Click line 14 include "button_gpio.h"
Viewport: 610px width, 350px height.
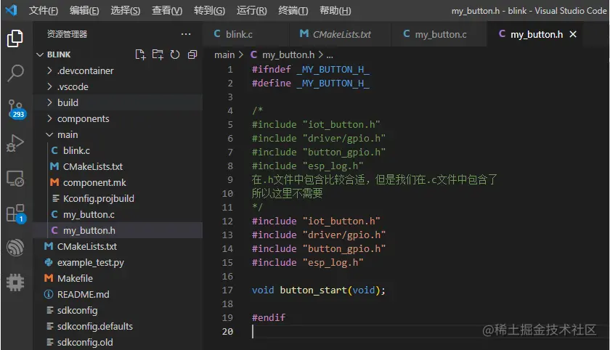click(319, 248)
